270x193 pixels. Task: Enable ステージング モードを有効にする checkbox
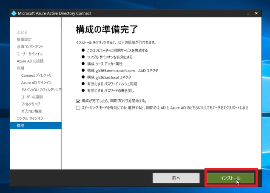tap(78, 108)
